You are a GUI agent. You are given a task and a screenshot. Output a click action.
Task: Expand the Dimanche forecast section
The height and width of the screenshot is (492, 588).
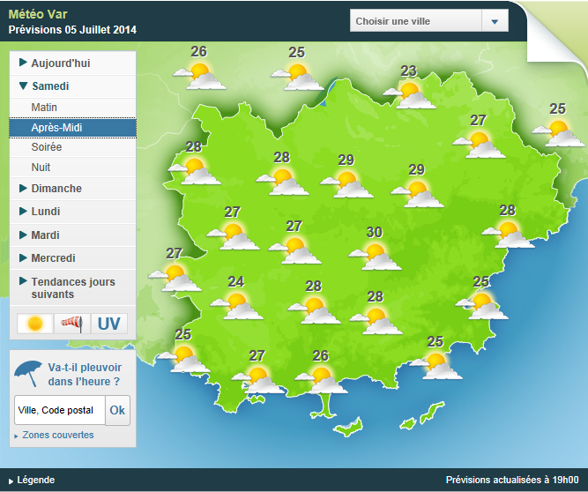pos(56,189)
